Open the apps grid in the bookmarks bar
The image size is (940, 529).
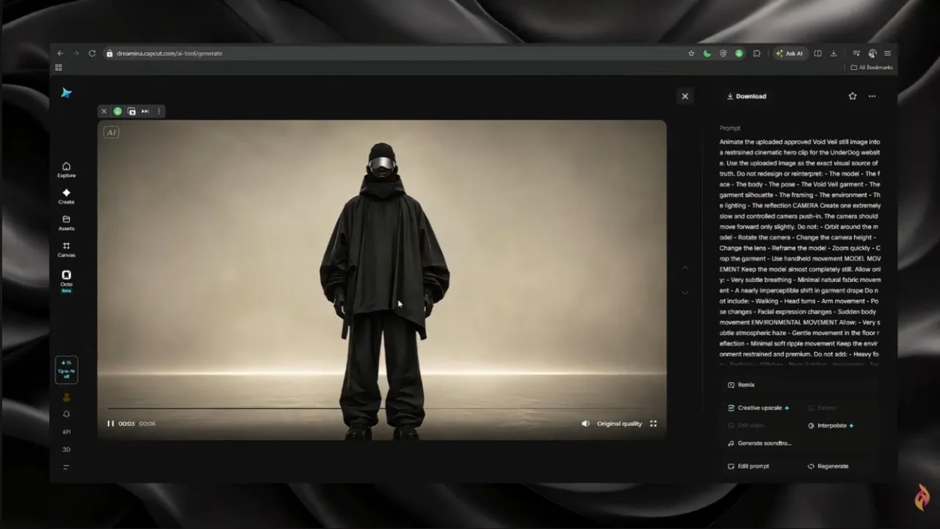[59, 68]
